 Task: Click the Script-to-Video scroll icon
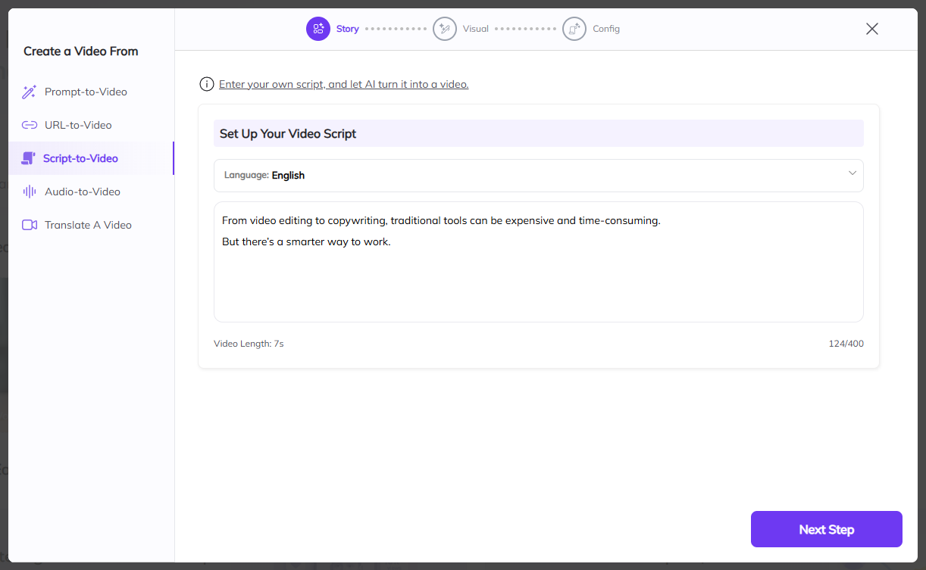28,158
